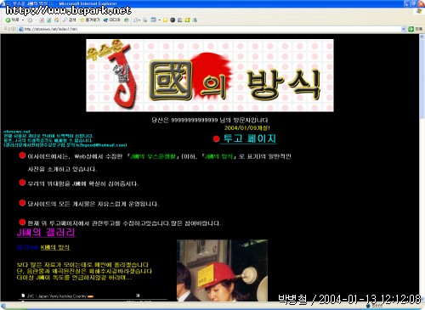Click the yellow square icon near toolbar end

click(x=187, y=20)
